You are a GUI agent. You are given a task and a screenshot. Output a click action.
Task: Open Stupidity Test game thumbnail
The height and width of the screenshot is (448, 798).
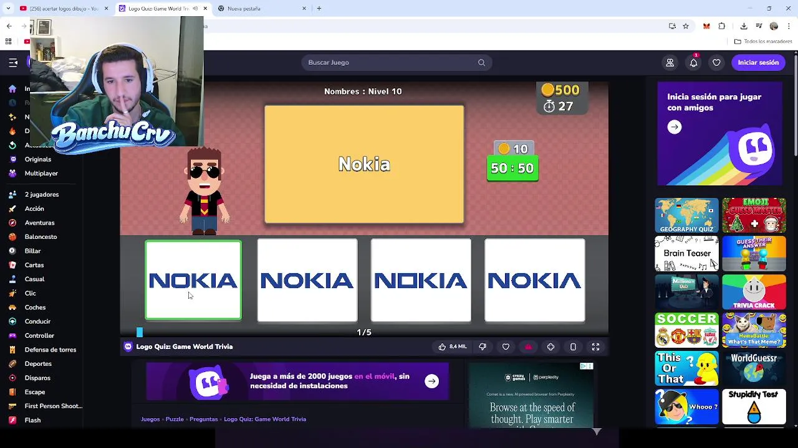754,407
